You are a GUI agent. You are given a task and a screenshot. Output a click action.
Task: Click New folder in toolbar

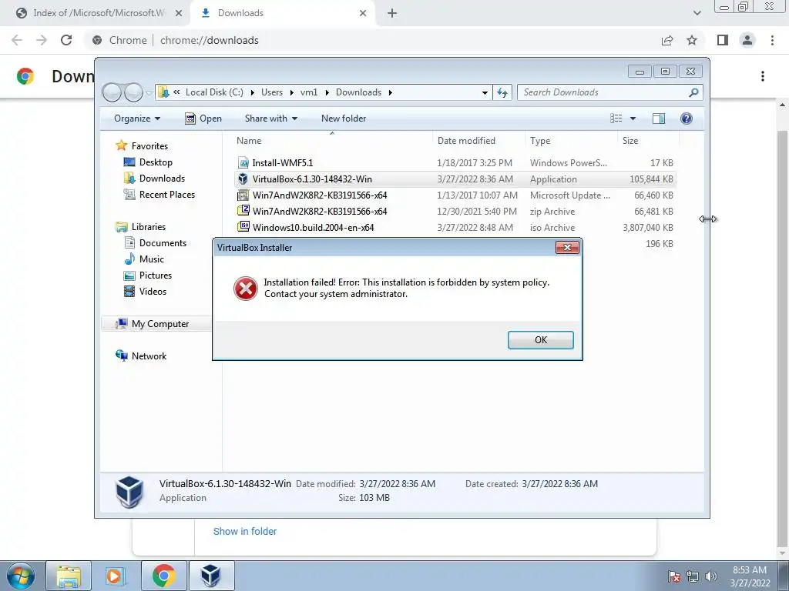coord(344,119)
